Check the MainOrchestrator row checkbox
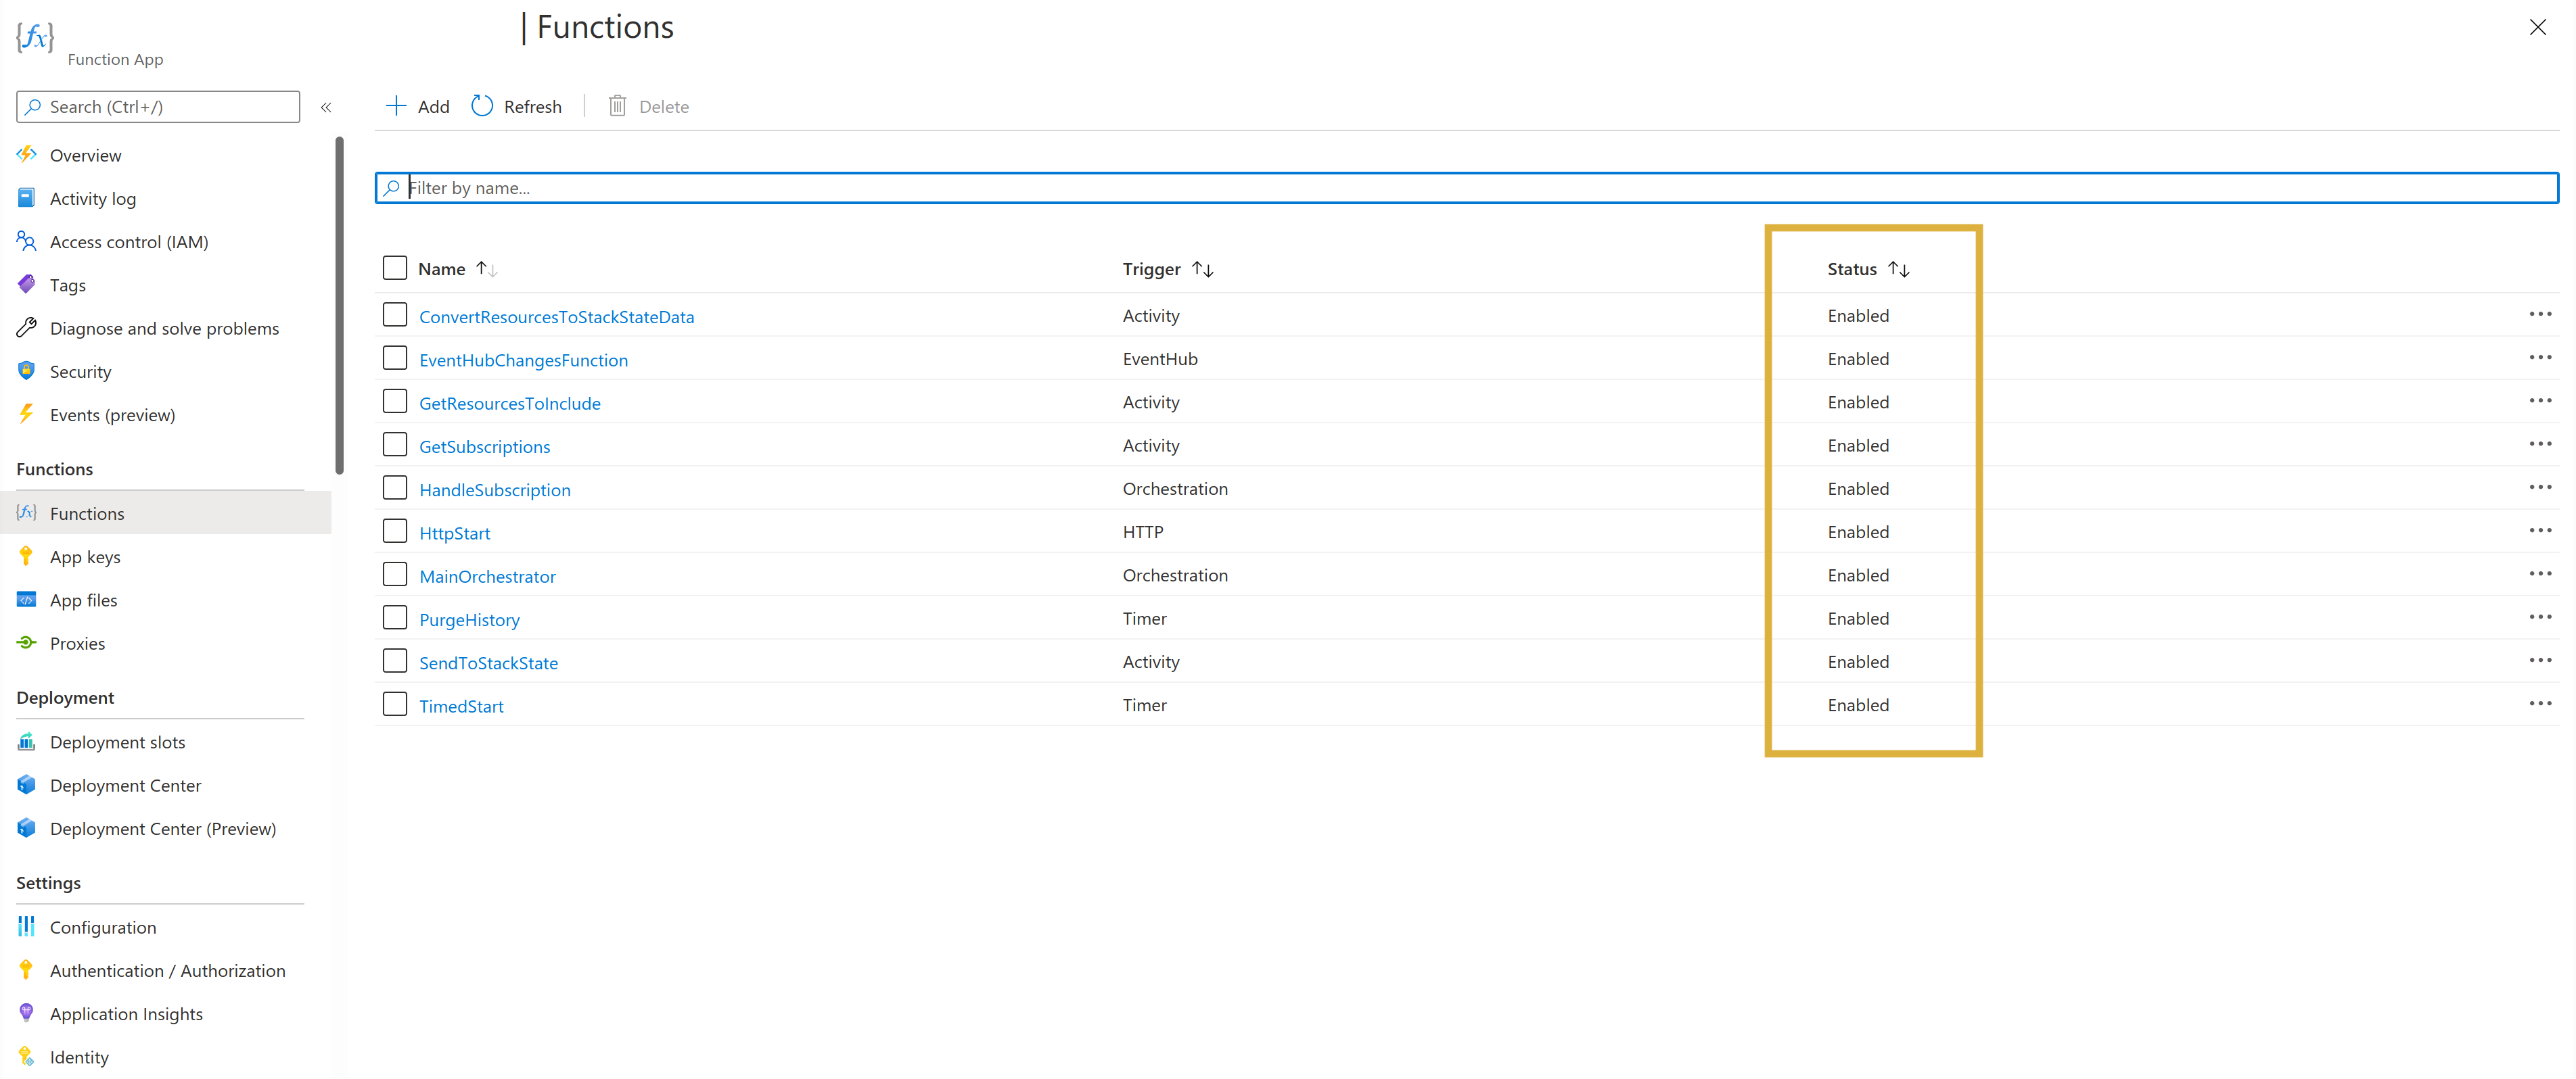This screenshot has width=2576, height=1079. pyautogui.click(x=395, y=575)
